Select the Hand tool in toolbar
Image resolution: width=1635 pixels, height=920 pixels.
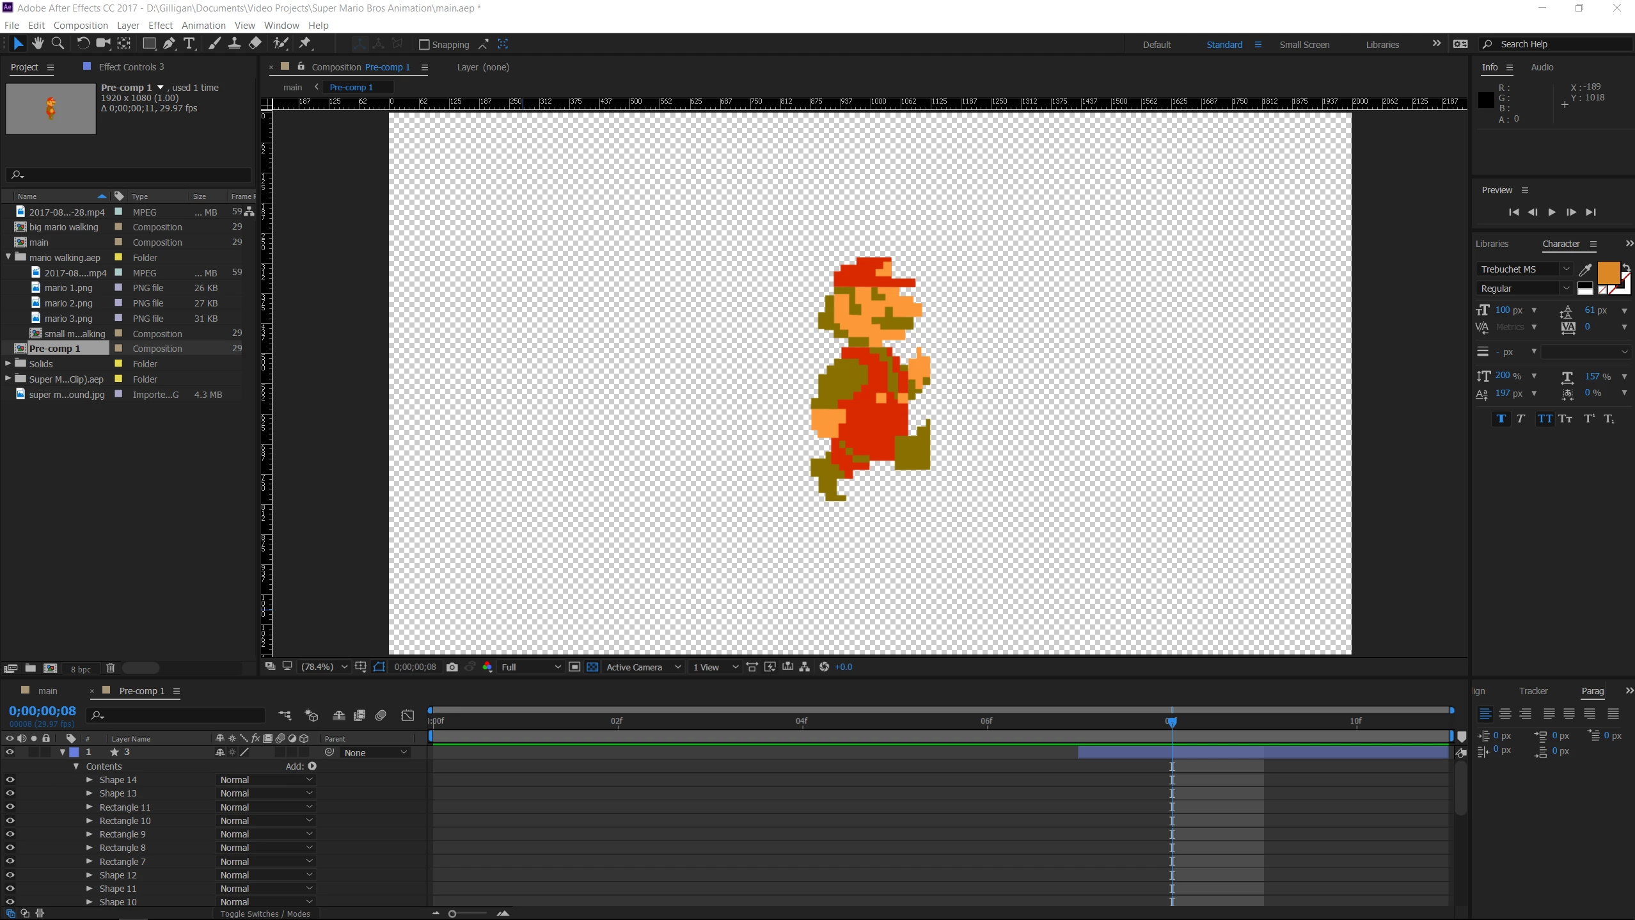click(38, 44)
